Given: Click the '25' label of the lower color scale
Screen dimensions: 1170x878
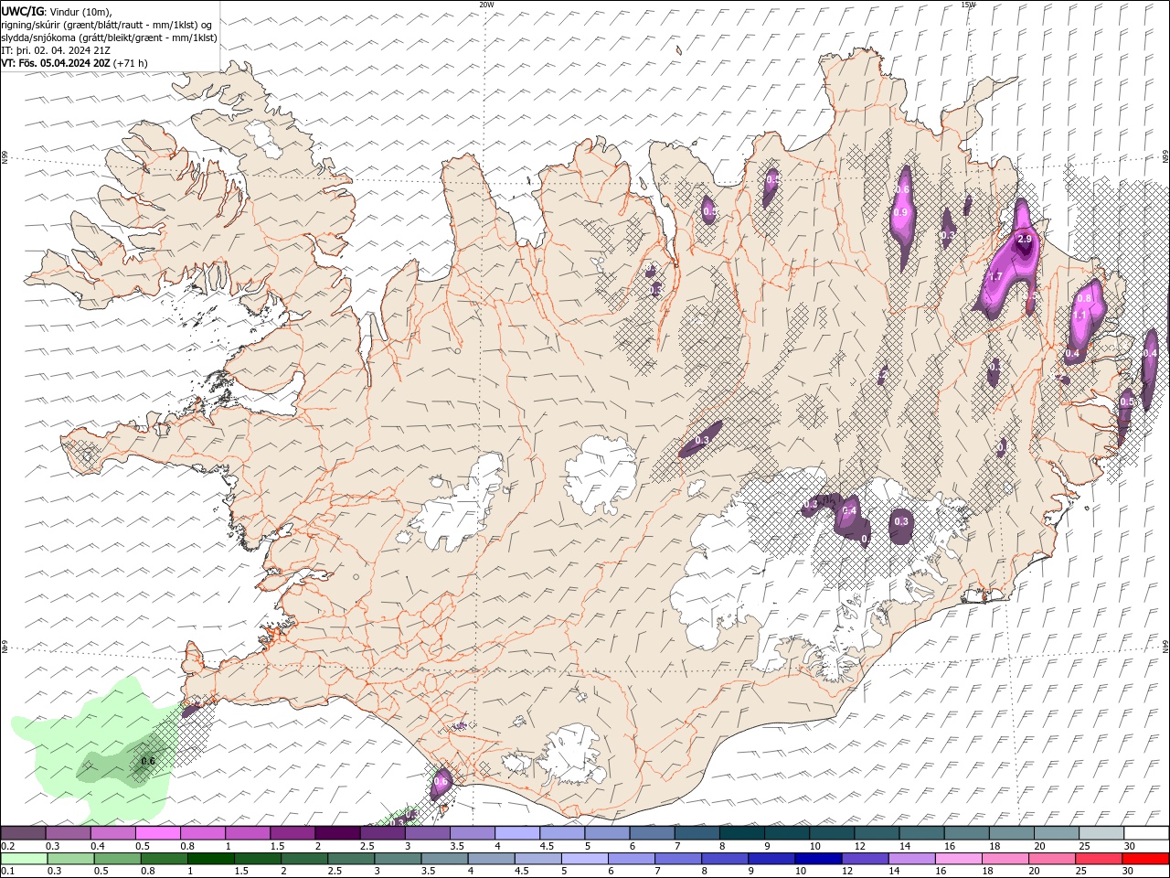Looking at the screenshot, I should [1080, 872].
